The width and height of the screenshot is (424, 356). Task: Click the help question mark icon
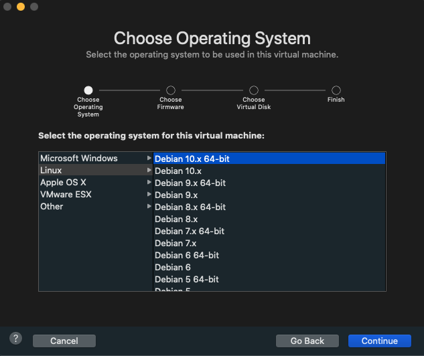(x=16, y=339)
